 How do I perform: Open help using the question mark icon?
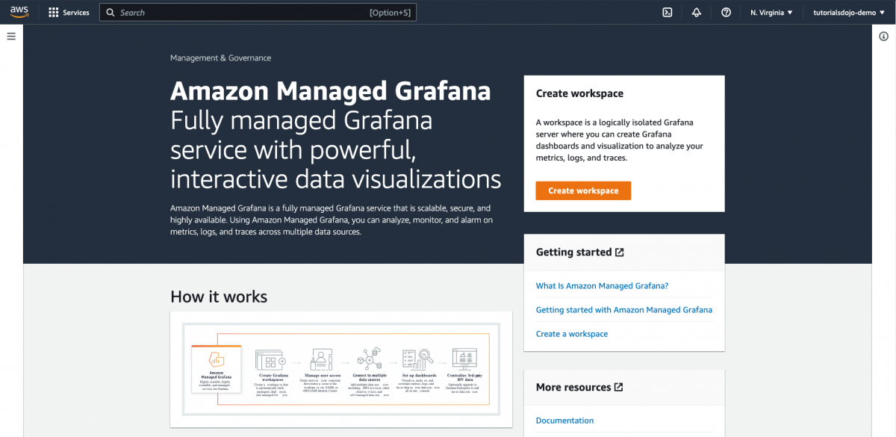coord(726,12)
